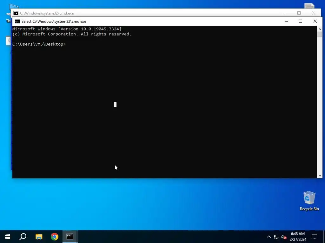The height and width of the screenshot is (243, 325).
Task: Open the front cmd.exe window's title bar system icon
Action: point(17,22)
